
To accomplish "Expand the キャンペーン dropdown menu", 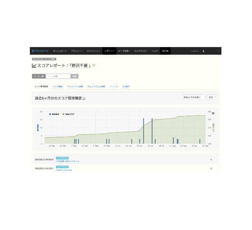I will (x=94, y=51).
